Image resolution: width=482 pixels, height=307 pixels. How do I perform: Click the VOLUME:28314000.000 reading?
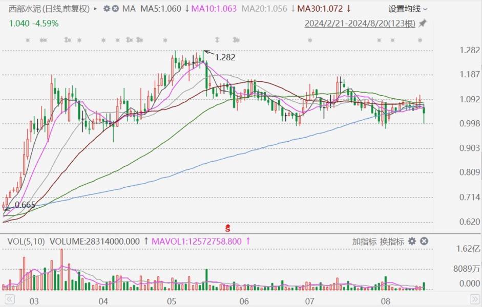[x=95, y=242]
